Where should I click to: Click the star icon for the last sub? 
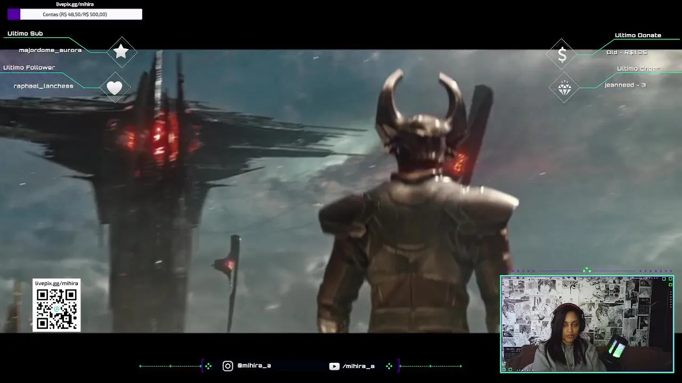121,52
